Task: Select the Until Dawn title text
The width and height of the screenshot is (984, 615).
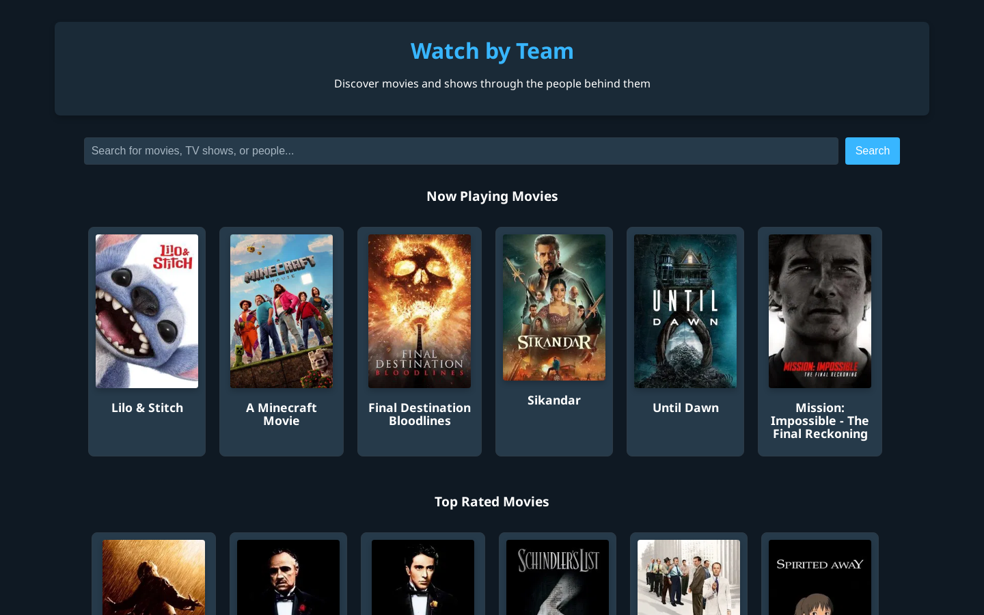Action: (x=685, y=408)
